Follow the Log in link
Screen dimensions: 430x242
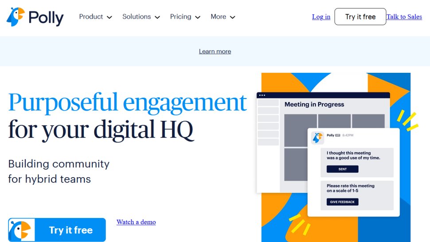(x=321, y=17)
